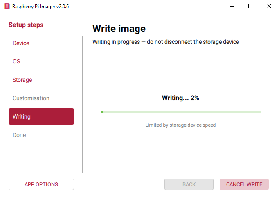Click the "Writing... 2%" status label
Image resolution: width=279 pixels, height=197 pixels.
tap(180, 98)
